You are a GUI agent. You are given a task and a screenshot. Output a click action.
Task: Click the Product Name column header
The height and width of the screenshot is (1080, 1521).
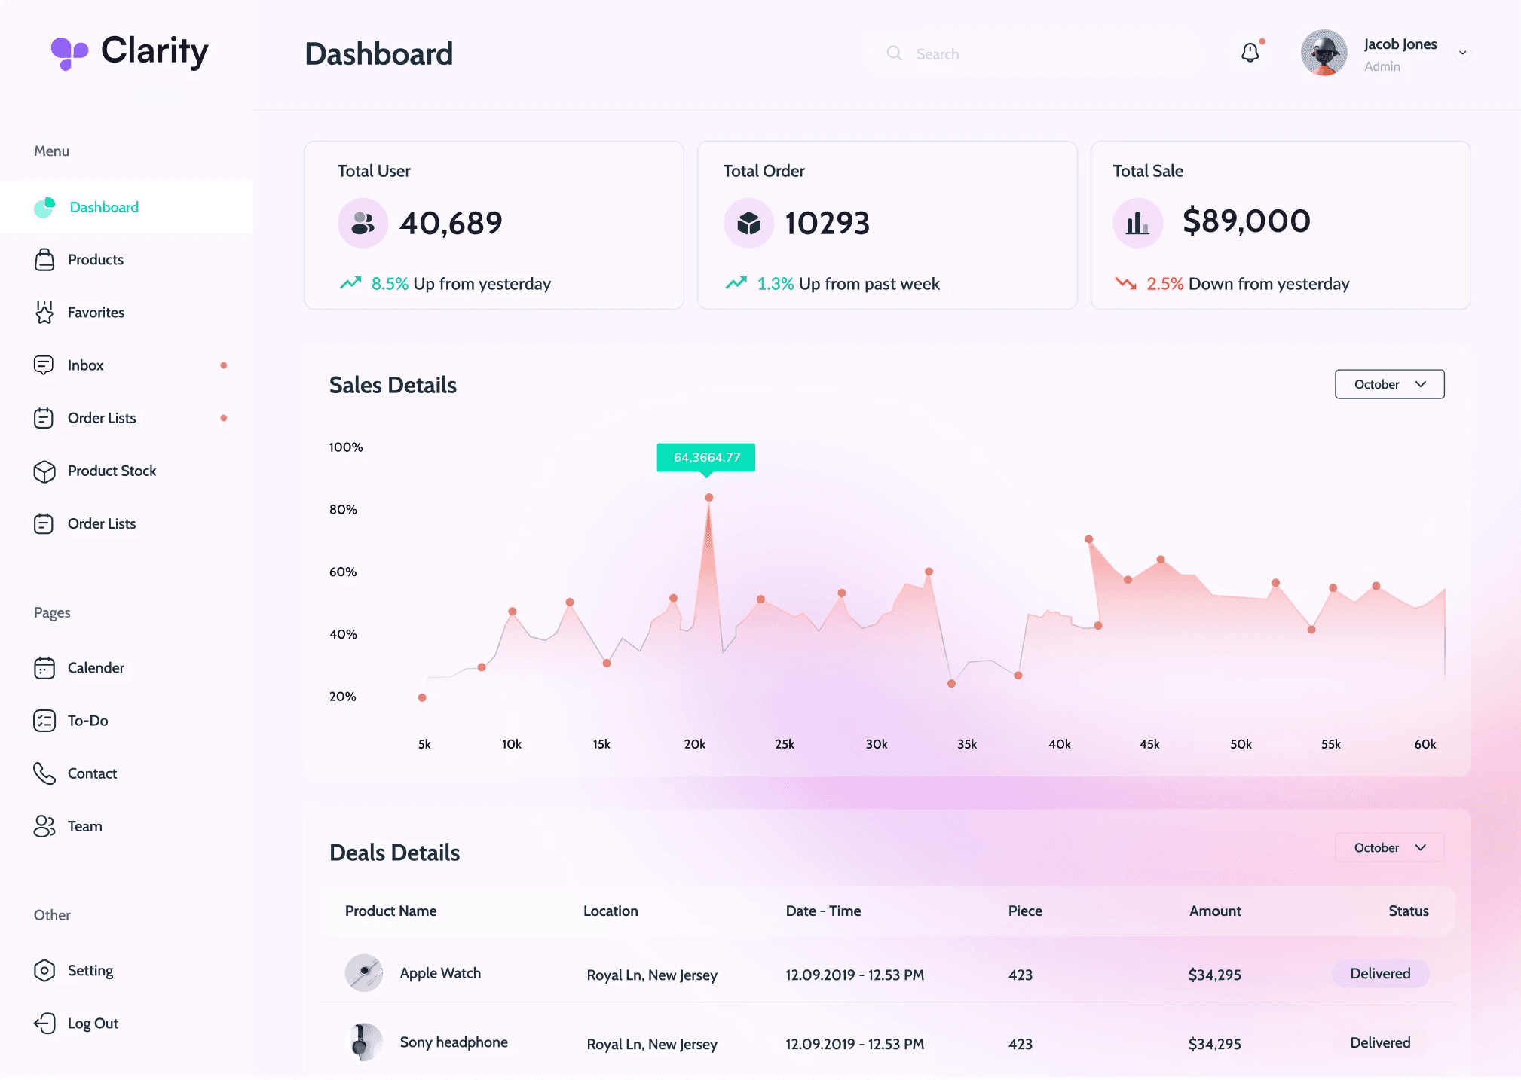[390, 911]
